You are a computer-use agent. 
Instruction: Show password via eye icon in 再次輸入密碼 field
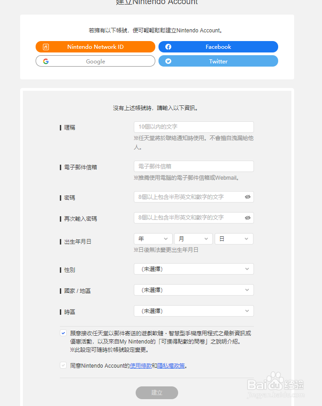pyautogui.click(x=248, y=218)
